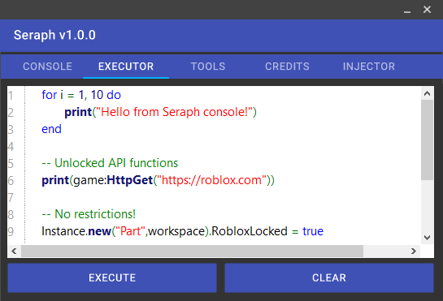Image resolution: width=443 pixels, height=301 pixels.
Task: Click line number 7 in the gutter
Action: click(11, 197)
